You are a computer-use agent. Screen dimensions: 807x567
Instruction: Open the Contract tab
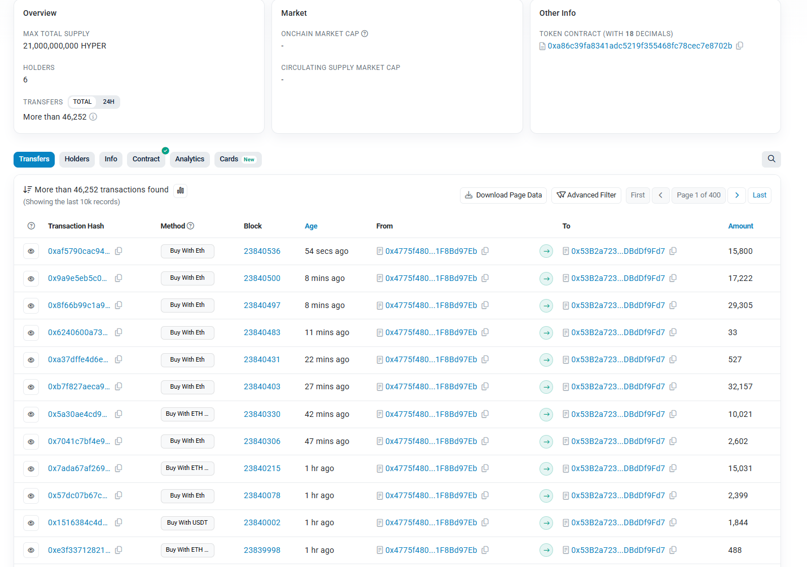[146, 159]
